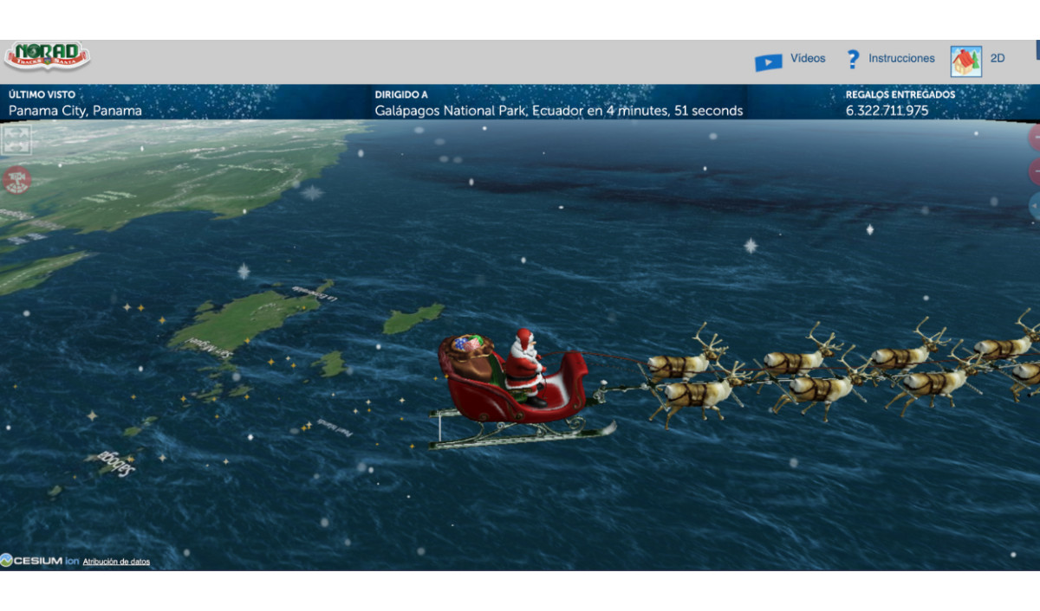Click the red Santa camera icon
The width and height of the screenshot is (1040, 611).
[16, 180]
